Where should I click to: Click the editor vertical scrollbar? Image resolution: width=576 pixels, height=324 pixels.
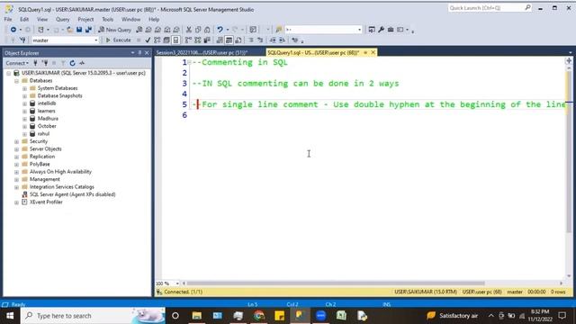pos(569,151)
